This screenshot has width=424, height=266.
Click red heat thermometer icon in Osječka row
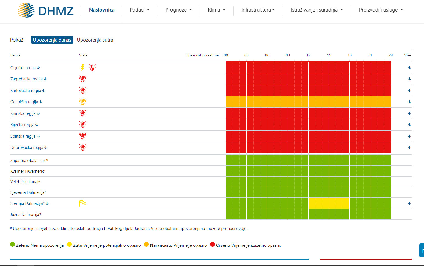(x=92, y=67)
